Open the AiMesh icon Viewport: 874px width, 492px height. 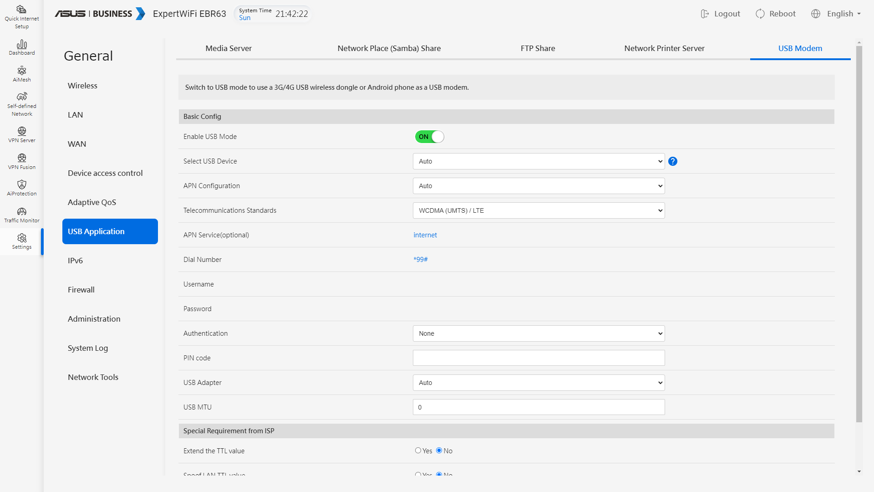point(22,74)
